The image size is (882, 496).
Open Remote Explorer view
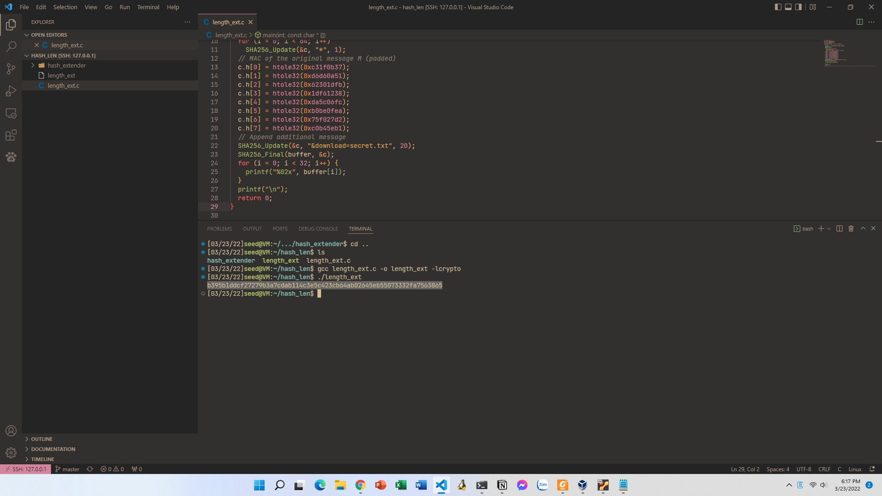11,113
